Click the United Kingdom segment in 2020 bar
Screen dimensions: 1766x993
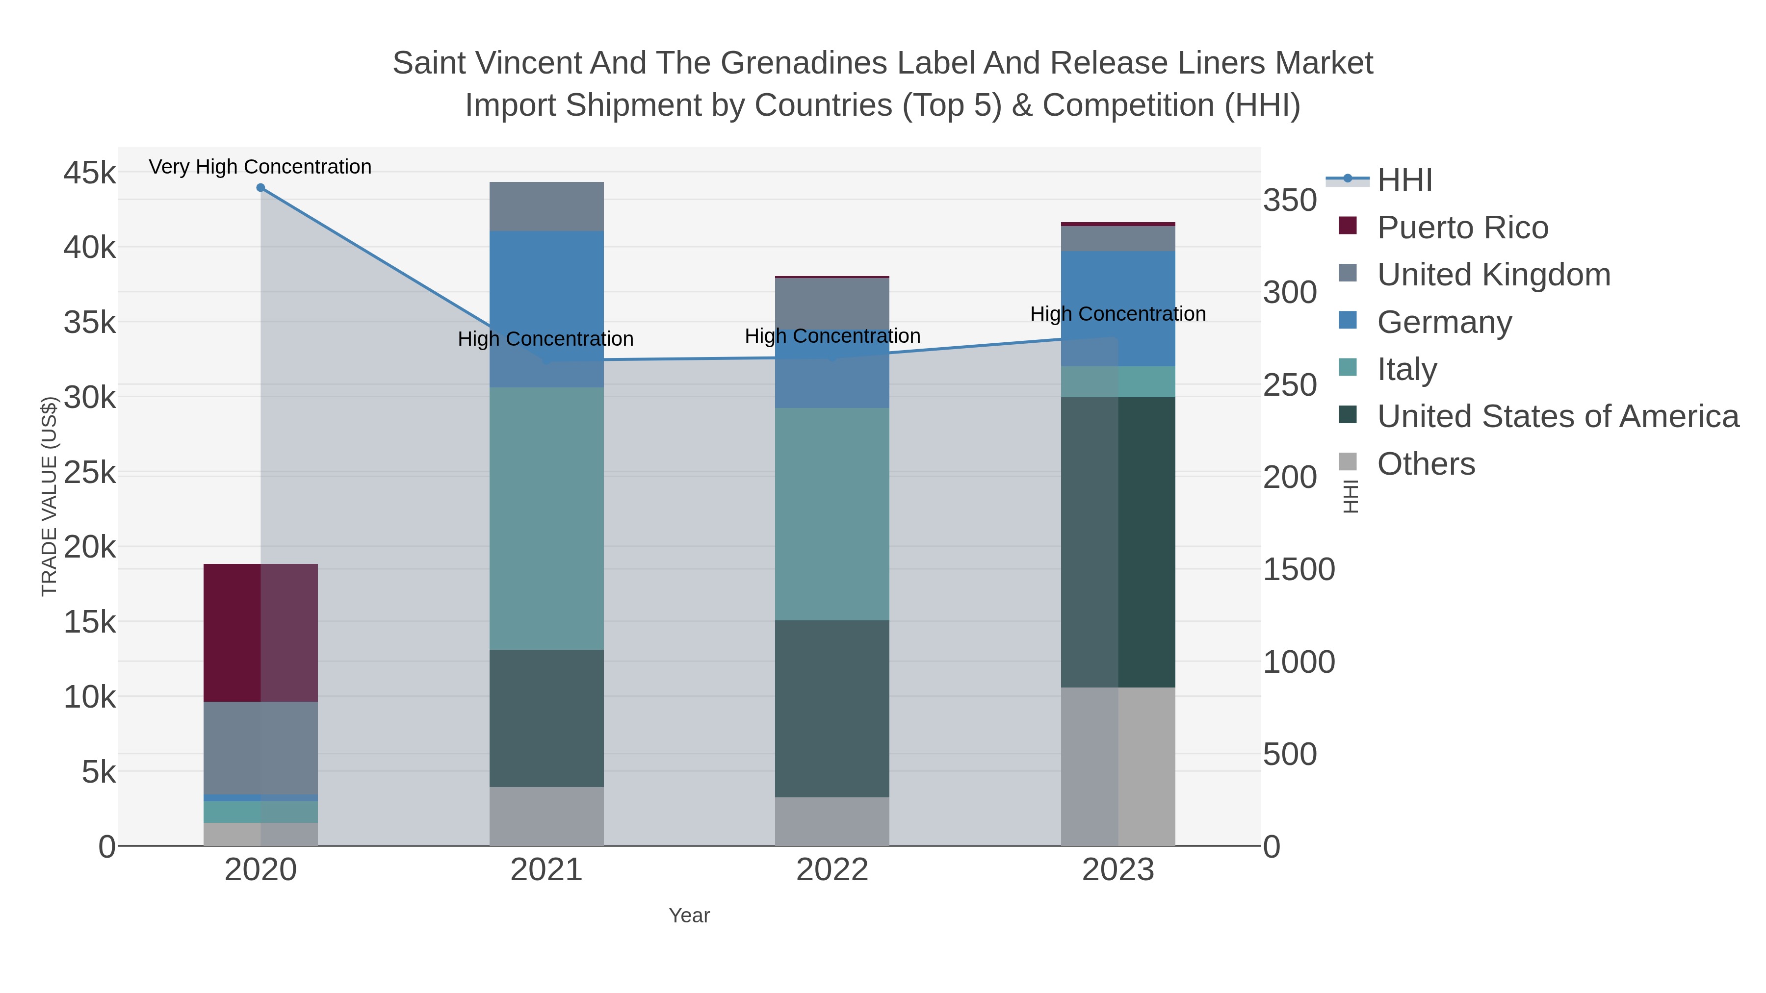[260, 748]
